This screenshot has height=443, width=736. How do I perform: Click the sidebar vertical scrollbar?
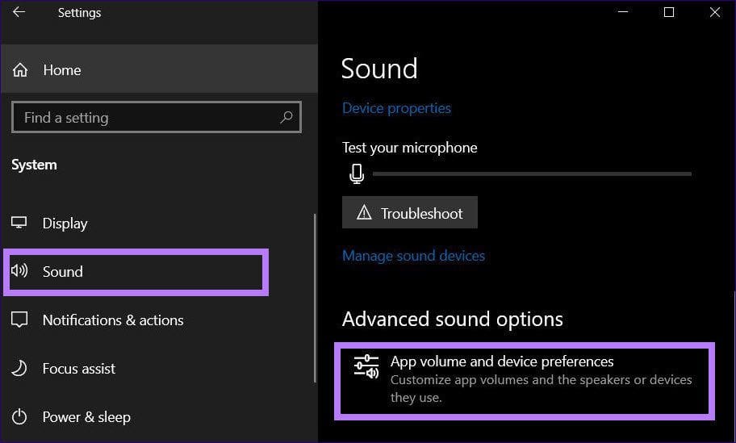coord(315,298)
